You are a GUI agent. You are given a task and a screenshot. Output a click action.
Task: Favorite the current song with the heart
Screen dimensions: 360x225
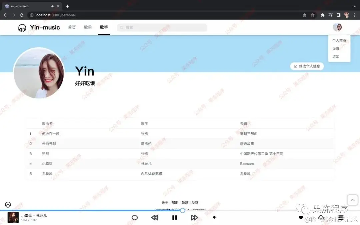click(x=301, y=217)
